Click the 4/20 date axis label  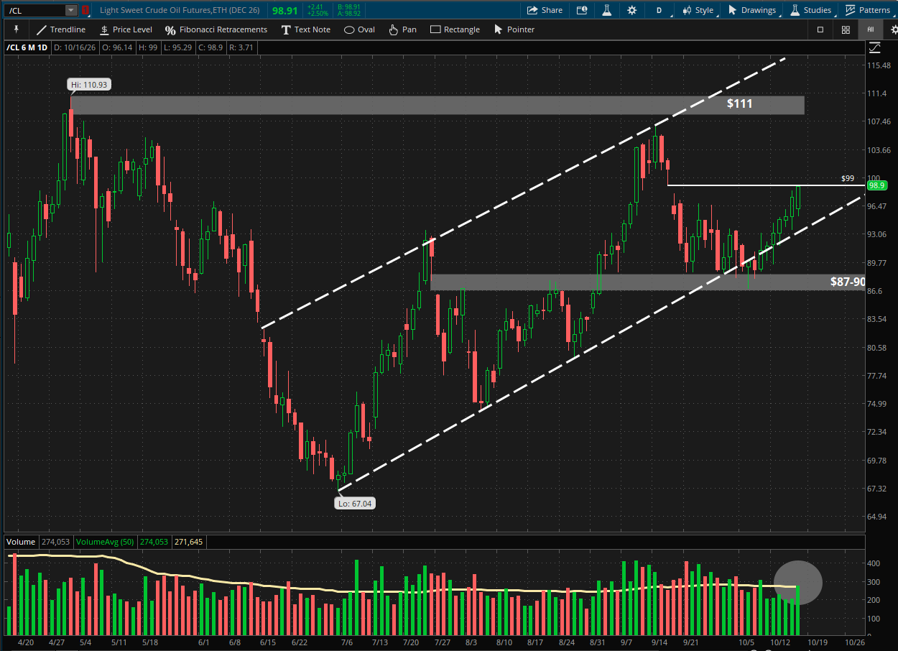point(27,642)
